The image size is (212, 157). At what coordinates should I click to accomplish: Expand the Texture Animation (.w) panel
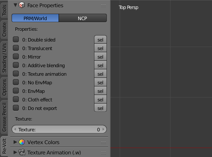15,152
